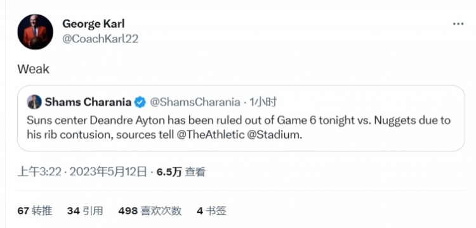Open the three-dot more options menu
The image size is (476, 228).
click(458, 24)
